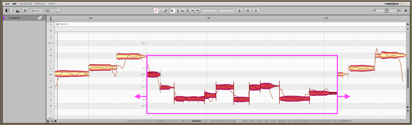The image size is (412, 125).
Task: Show the track list mixer icon
Action: pyautogui.click(x=12, y=11)
